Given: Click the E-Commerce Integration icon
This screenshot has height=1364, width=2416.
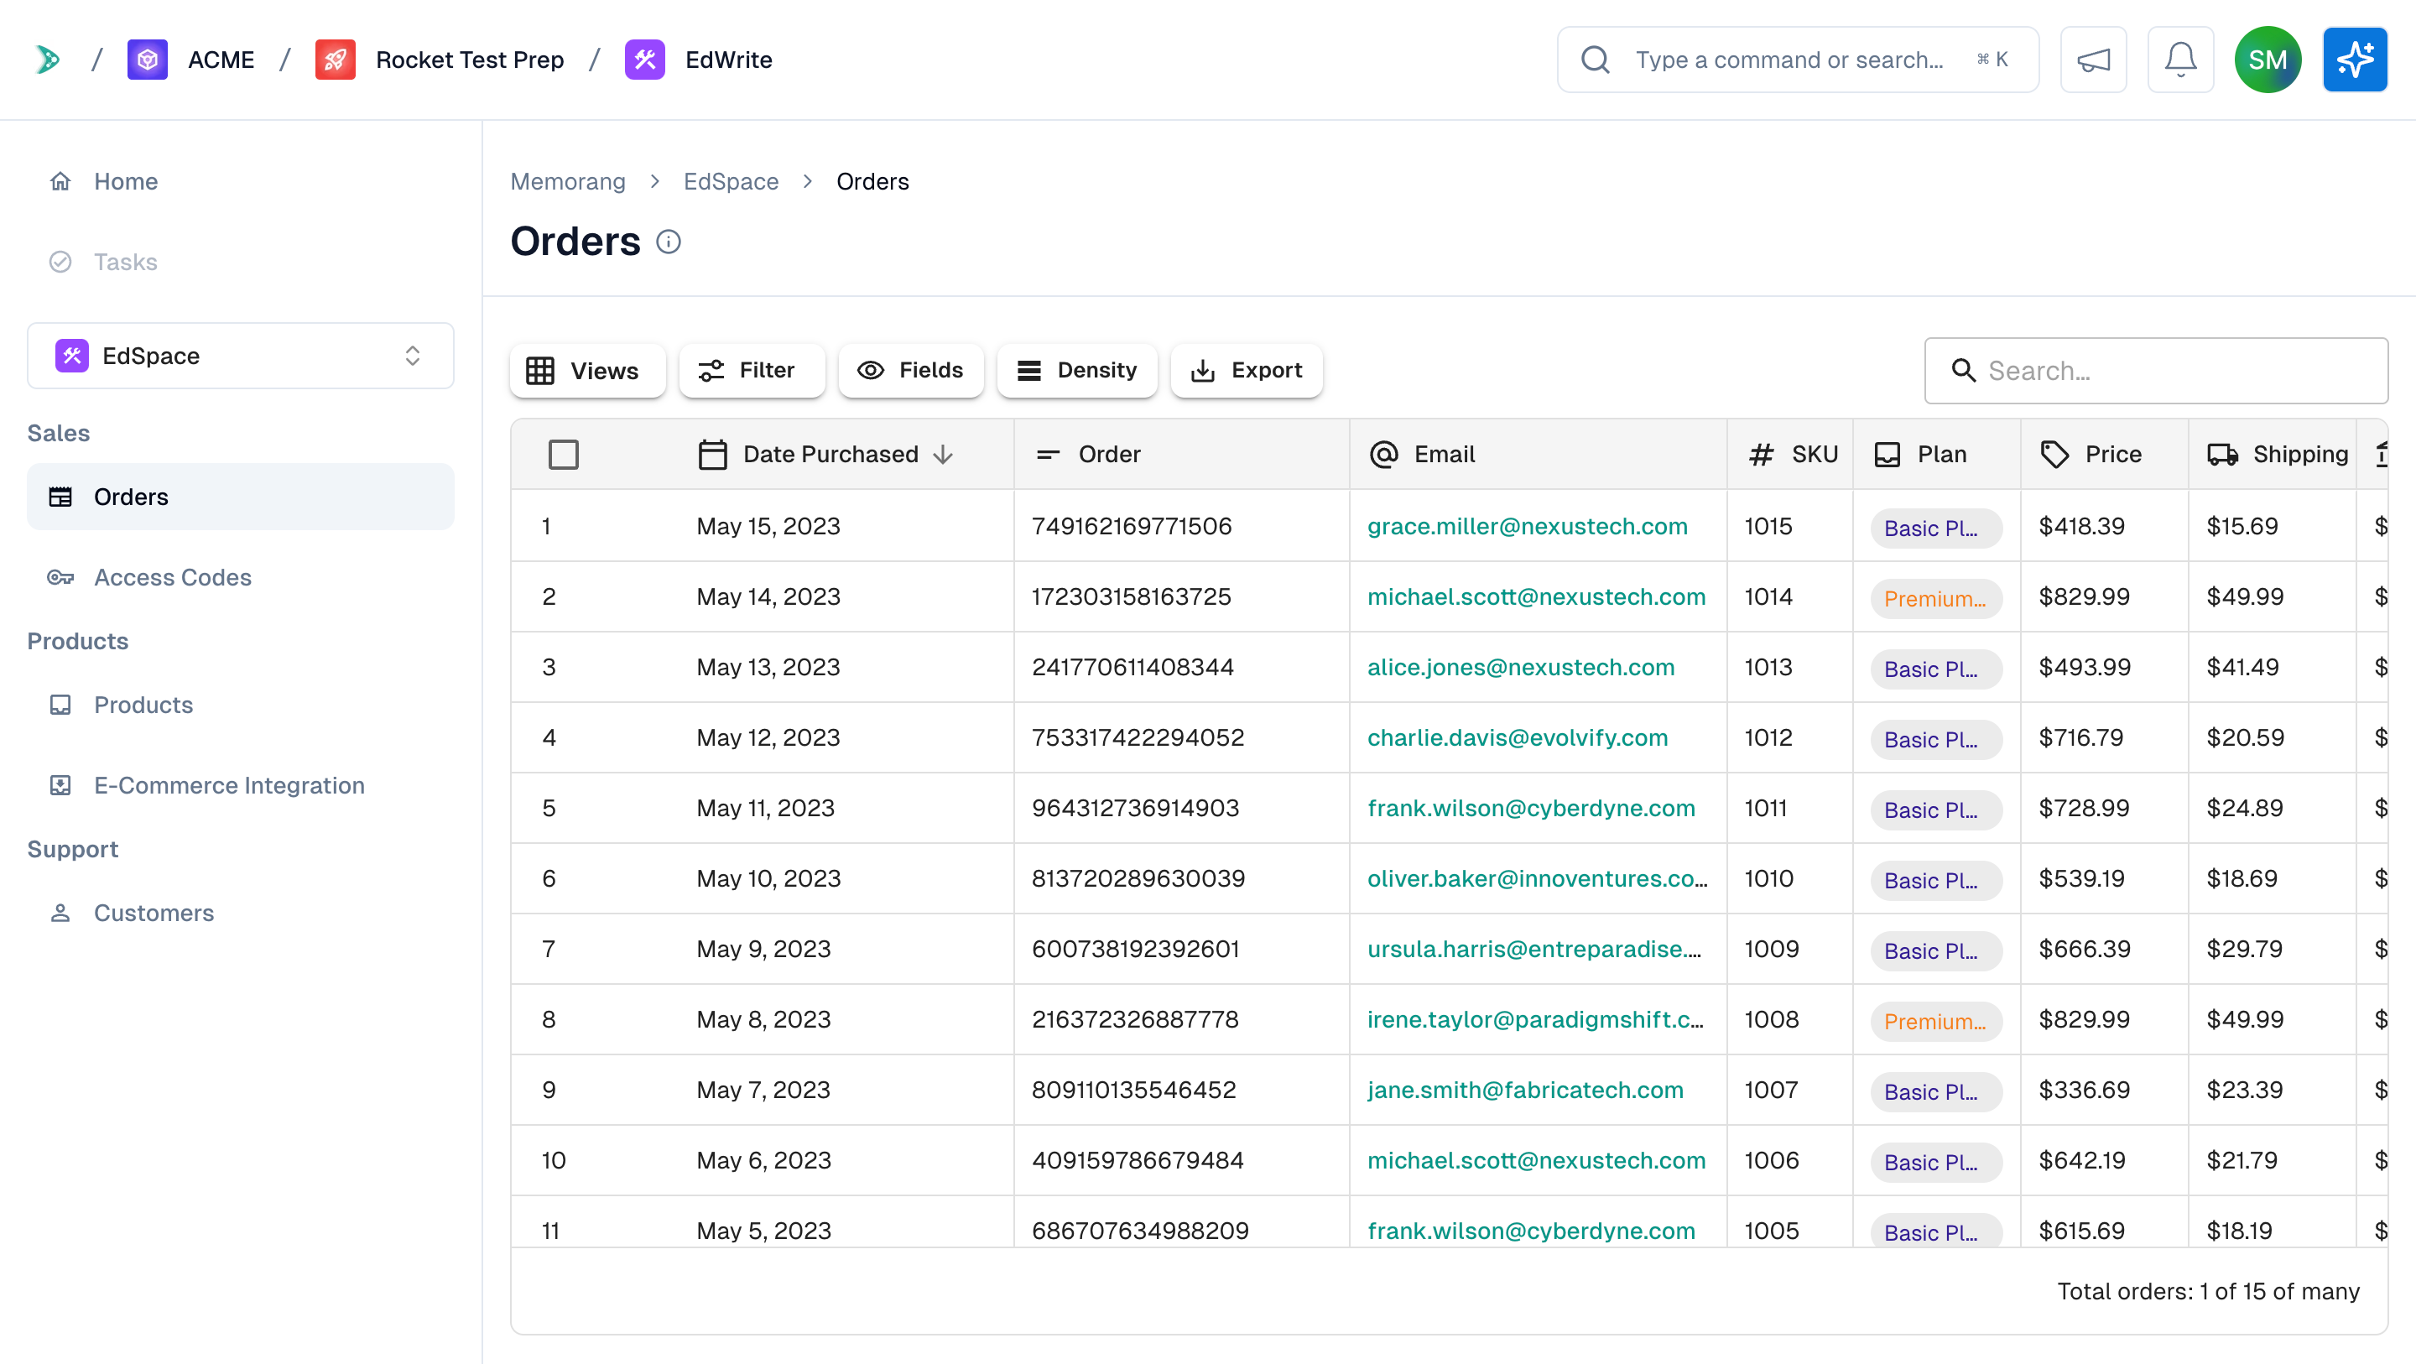Looking at the screenshot, I should 60,785.
